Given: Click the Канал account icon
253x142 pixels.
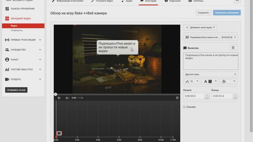Looking at the screenshot, I should (x=7, y=60).
